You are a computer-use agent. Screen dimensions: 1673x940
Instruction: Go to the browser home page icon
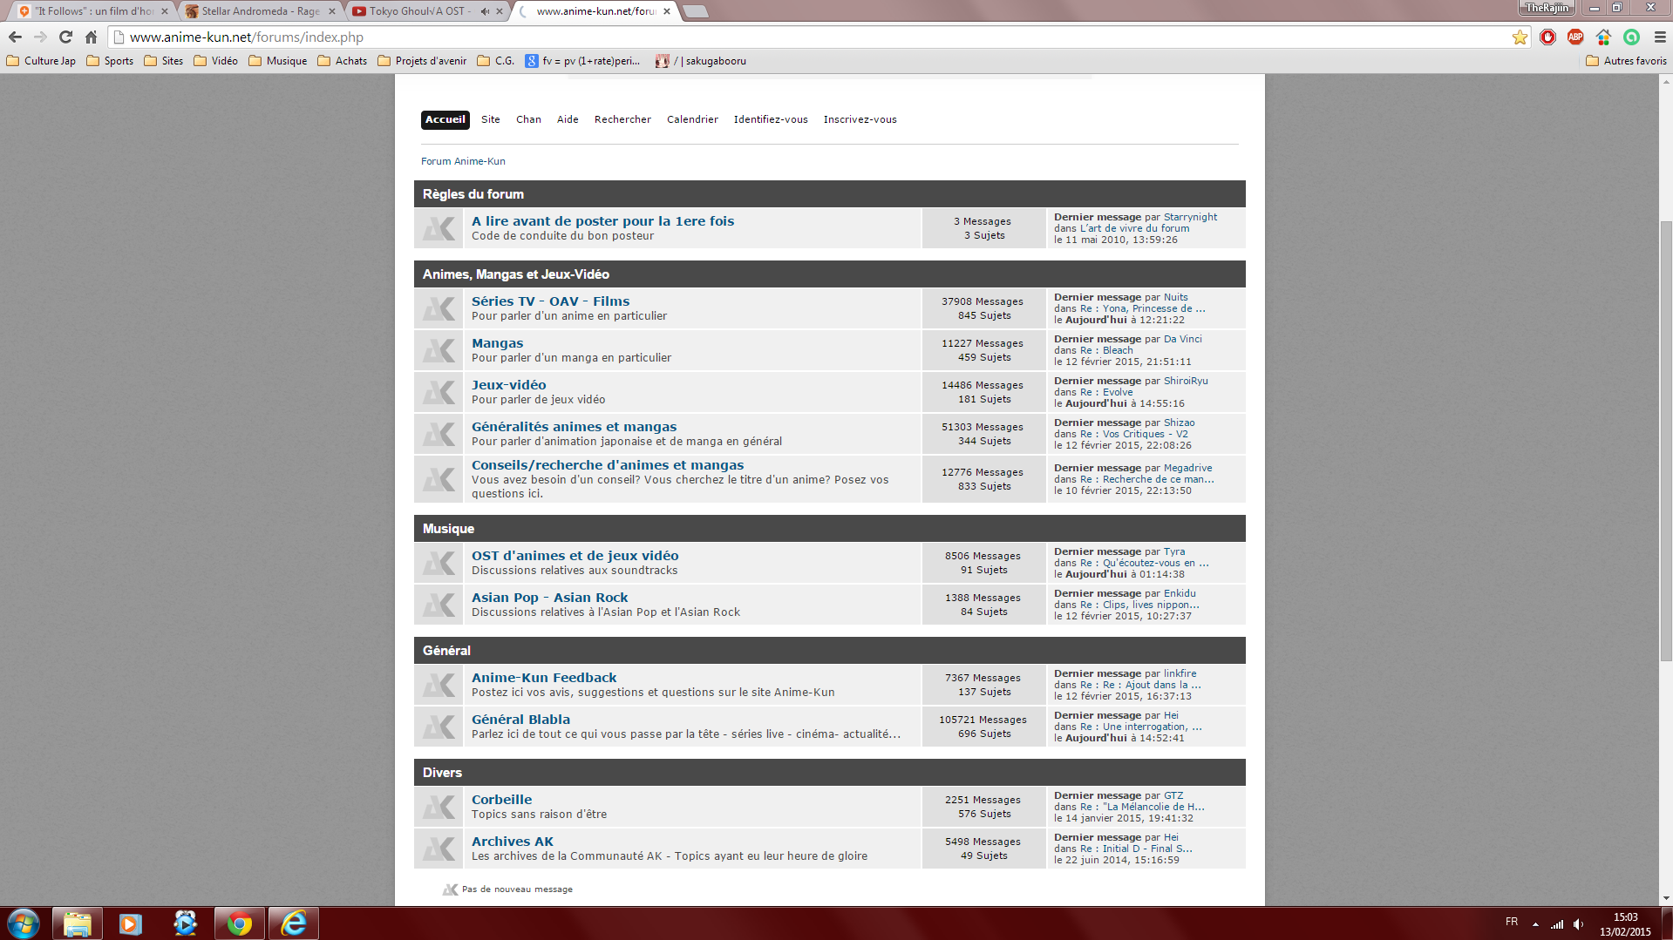[x=91, y=37]
